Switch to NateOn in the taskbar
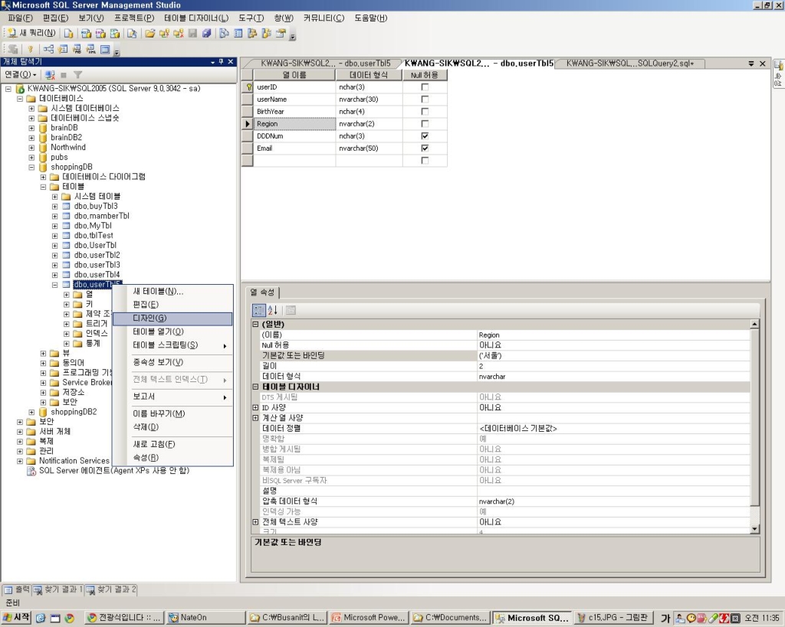 205,618
